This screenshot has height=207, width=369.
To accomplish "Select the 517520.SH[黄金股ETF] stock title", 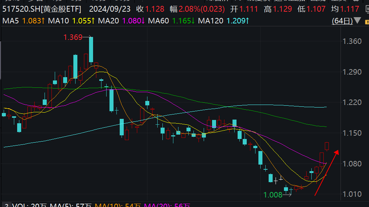I will 41,9.
